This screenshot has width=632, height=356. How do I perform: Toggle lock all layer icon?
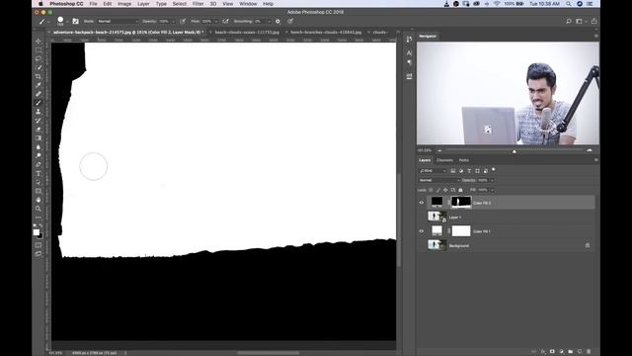pos(461,190)
